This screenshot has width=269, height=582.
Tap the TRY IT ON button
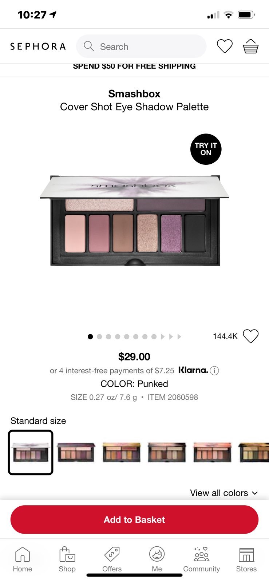(206, 149)
